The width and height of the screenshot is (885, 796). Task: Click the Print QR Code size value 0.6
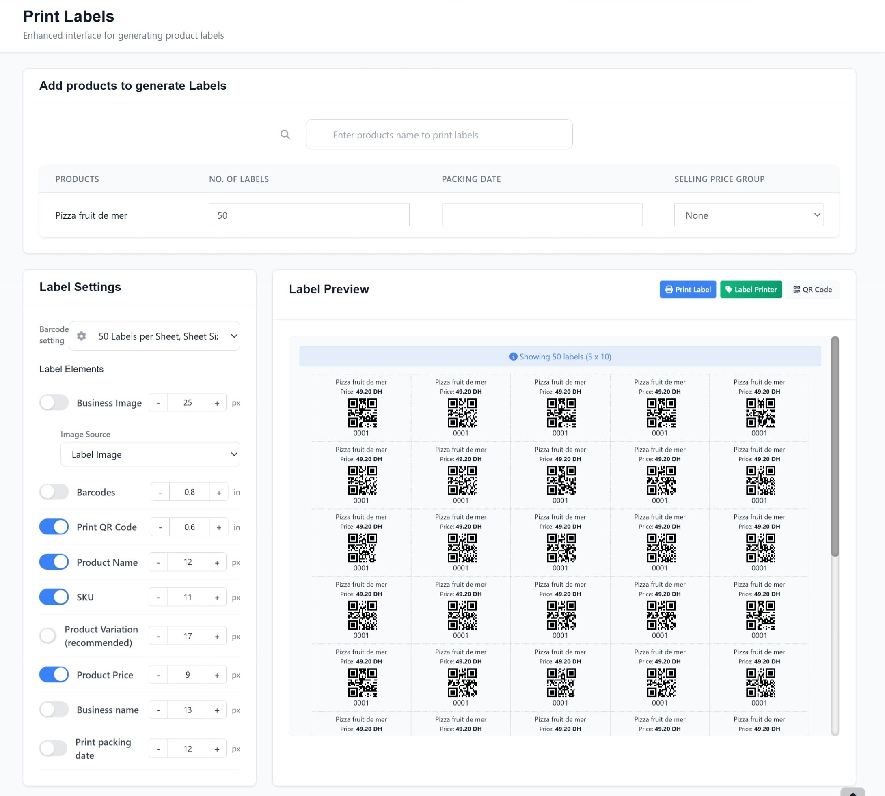pyautogui.click(x=190, y=527)
